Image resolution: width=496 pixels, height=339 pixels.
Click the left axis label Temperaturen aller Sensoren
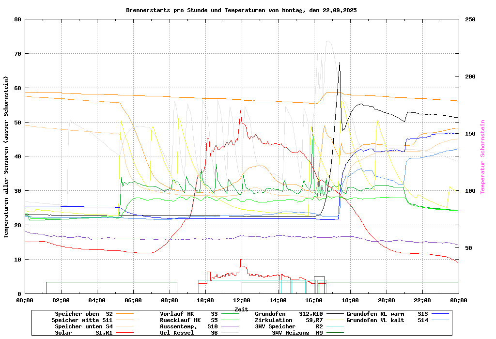[6, 157]
